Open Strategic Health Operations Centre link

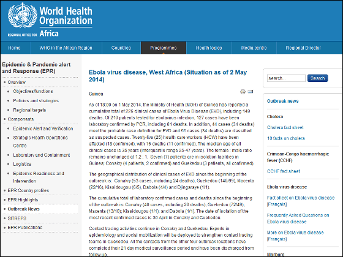tap(40, 141)
